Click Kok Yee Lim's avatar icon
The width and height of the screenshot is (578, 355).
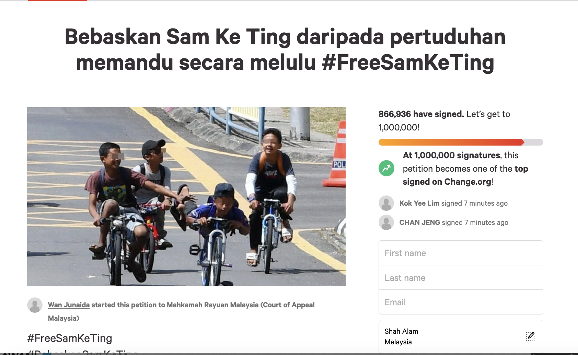[x=386, y=203]
